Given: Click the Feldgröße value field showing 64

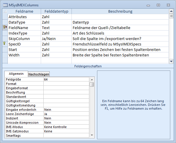Looking at the screenshot, I should click(x=66, y=79).
